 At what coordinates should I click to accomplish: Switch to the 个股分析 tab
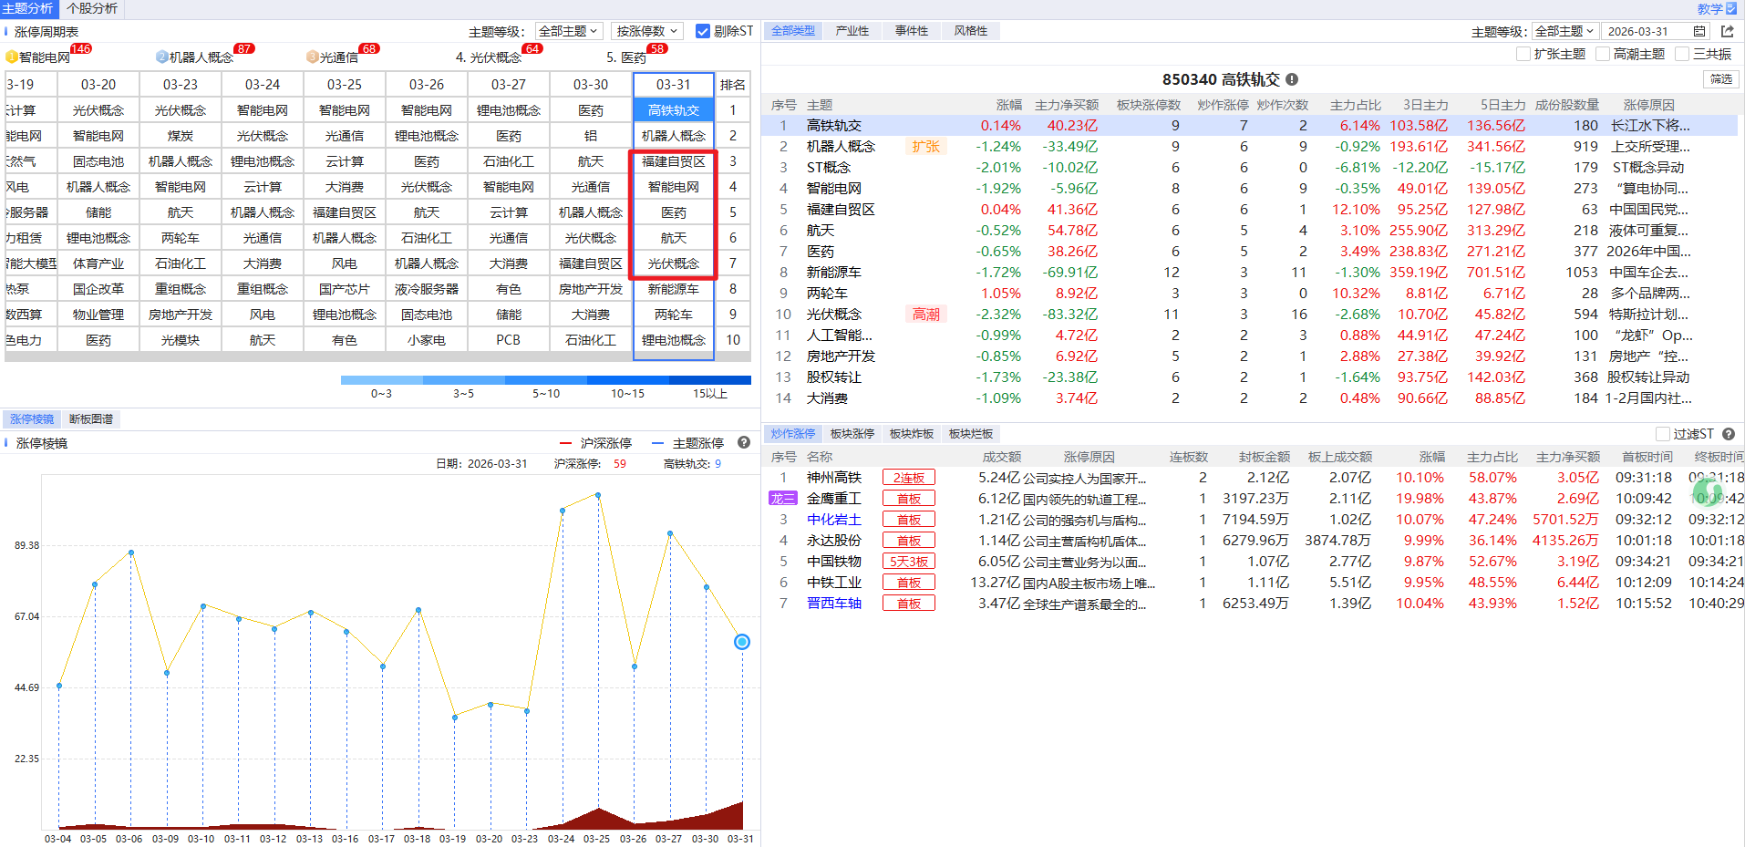[92, 8]
